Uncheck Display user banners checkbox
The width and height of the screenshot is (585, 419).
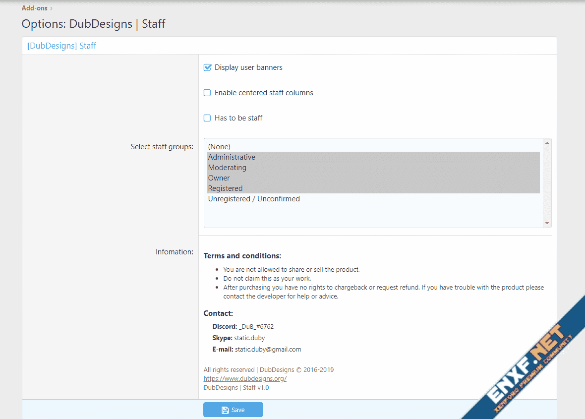click(207, 67)
